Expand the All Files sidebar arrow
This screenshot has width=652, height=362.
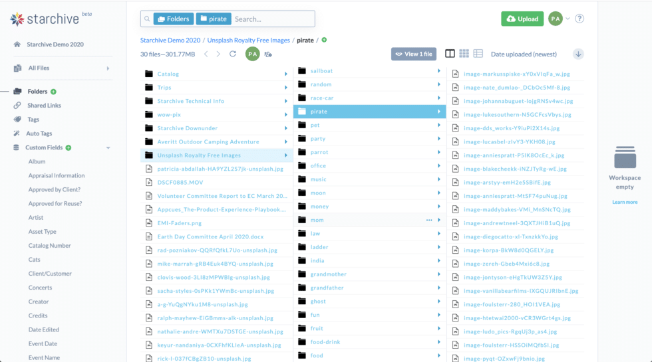click(x=108, y=68)
